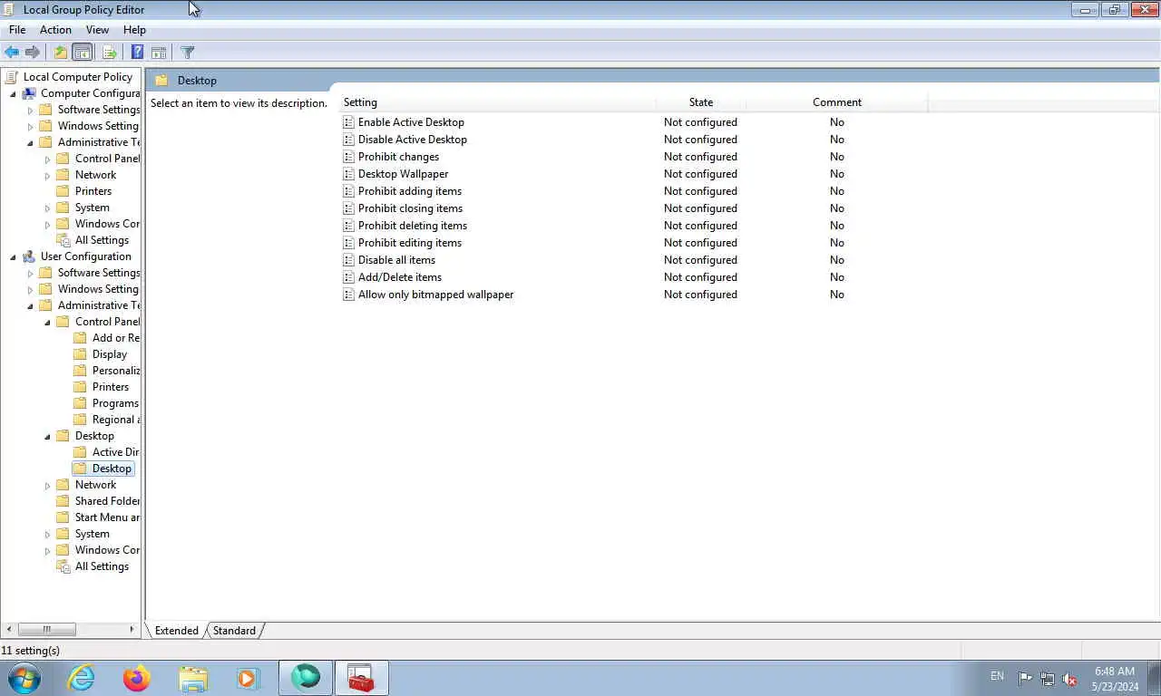
Task: Toggle the Show/Hide Console Tree toolbar icon
Action: (x=83, y=53)
